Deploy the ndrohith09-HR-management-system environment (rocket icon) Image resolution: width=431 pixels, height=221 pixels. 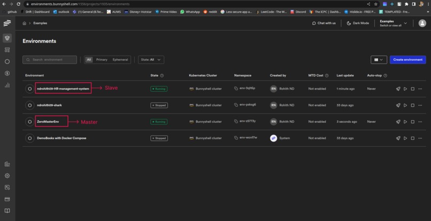coord(398,89)
